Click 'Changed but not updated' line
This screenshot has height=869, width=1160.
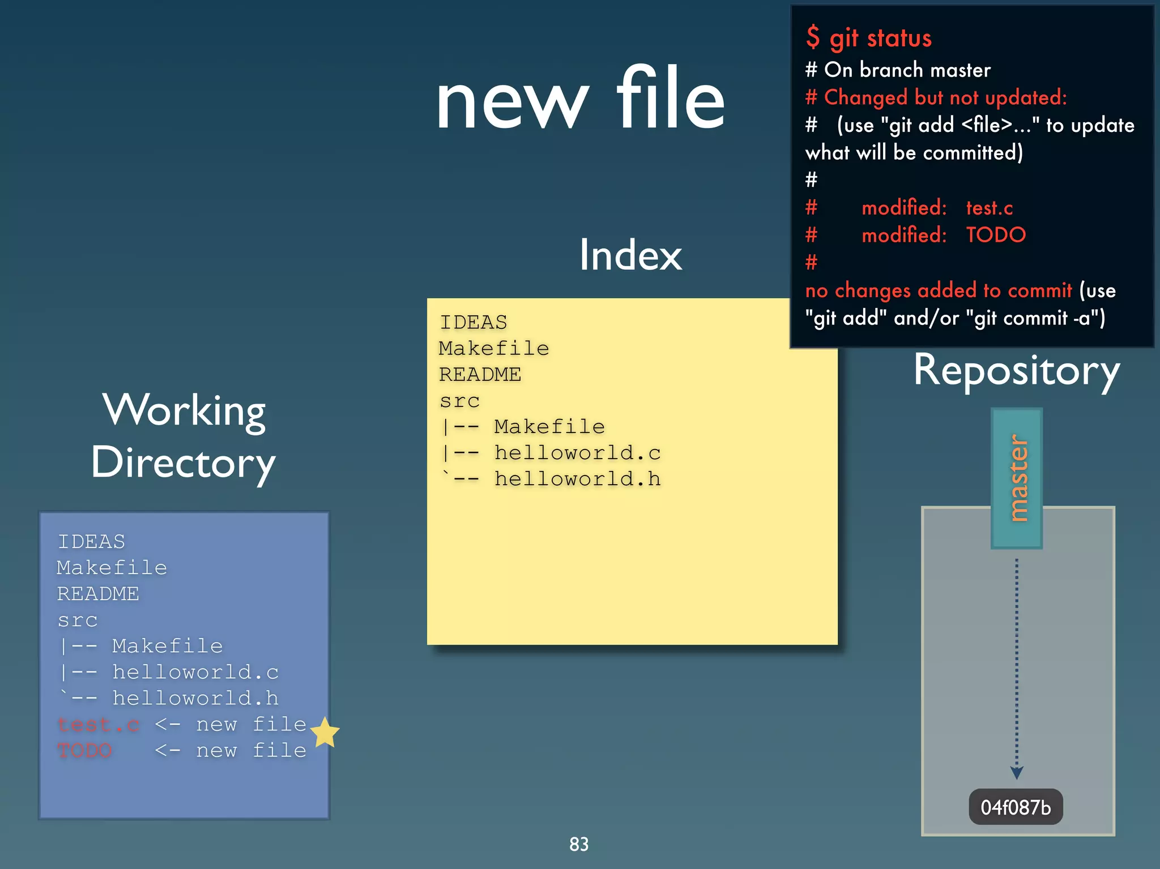tap(936, 97)
